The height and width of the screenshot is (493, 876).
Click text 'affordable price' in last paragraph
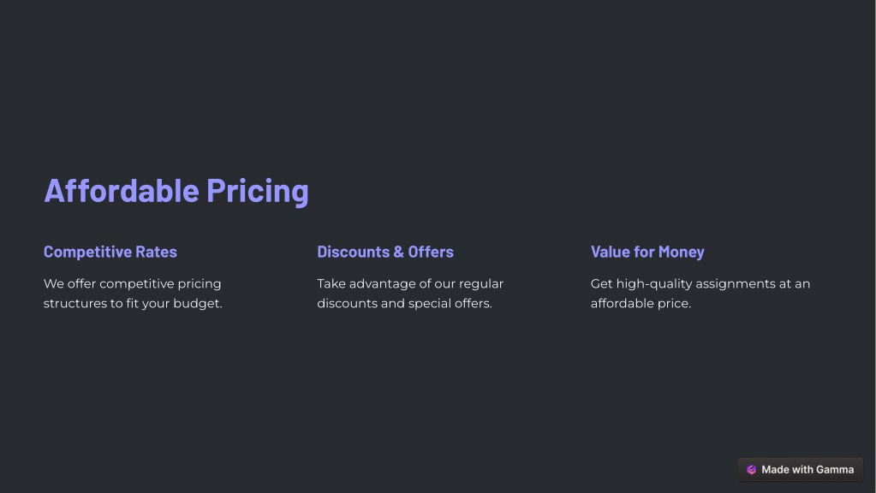pos(639,304)
